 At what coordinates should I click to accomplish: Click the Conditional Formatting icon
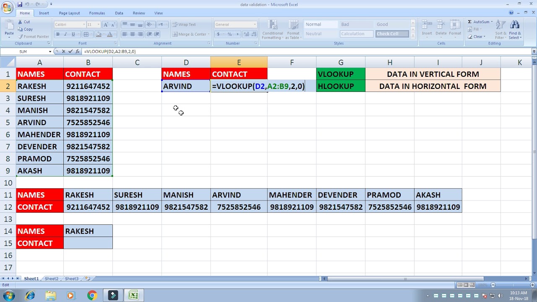[x=272, y=25]
